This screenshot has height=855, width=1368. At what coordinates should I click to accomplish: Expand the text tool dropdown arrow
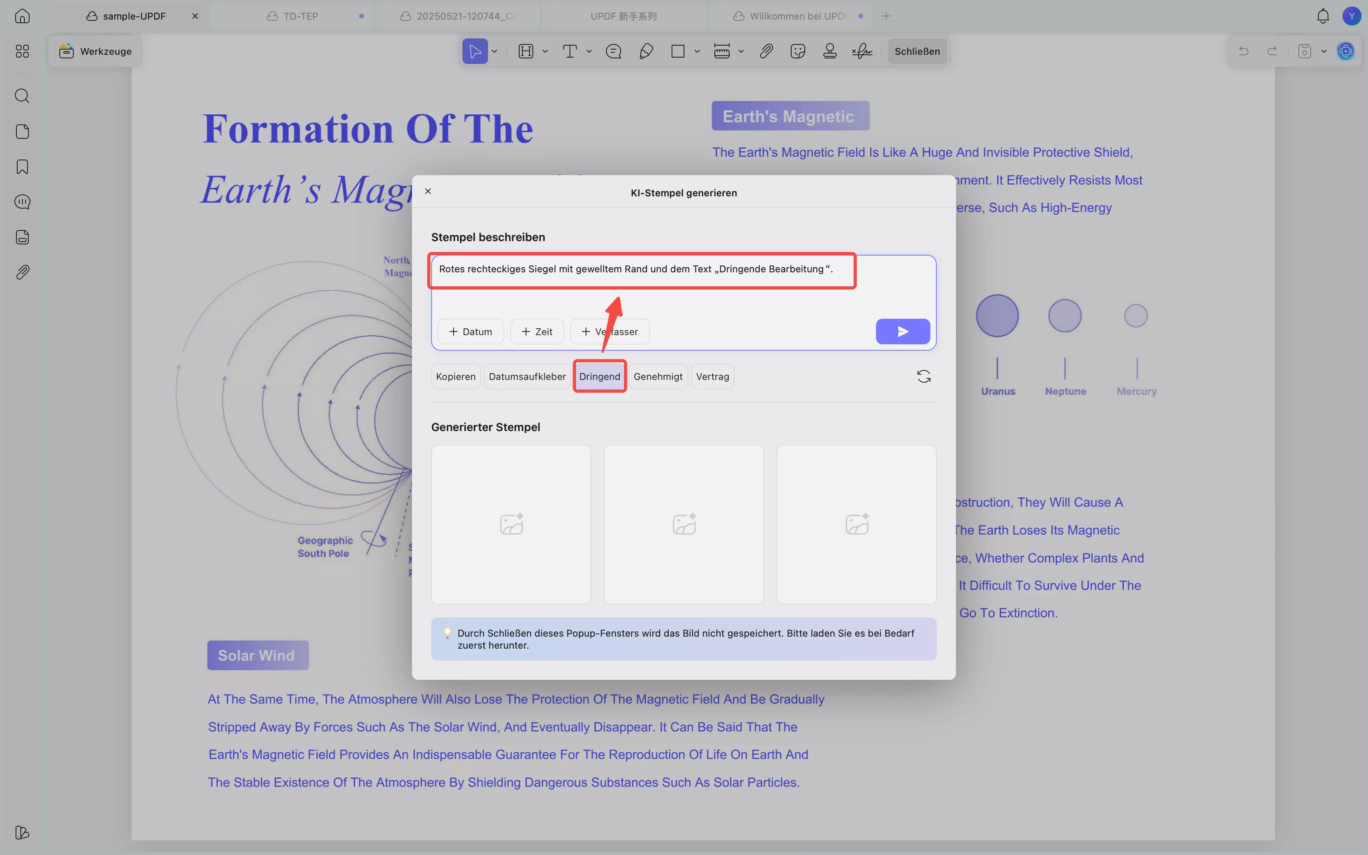589,52
